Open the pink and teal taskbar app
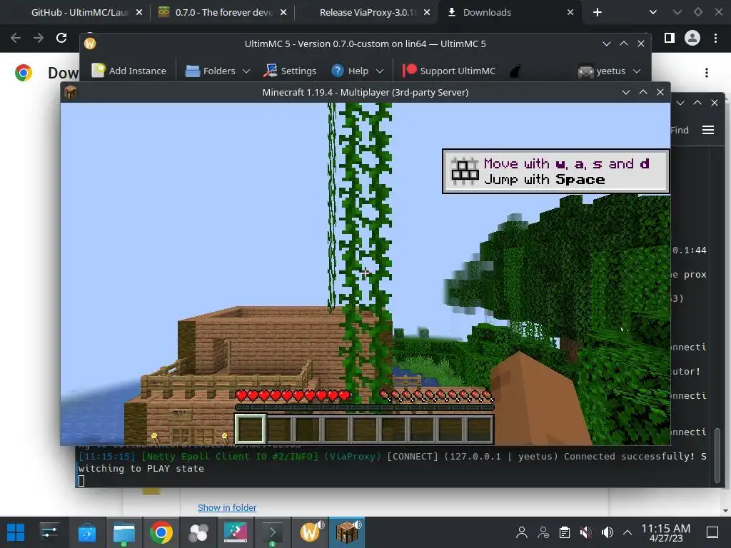 tap(236, 532)
